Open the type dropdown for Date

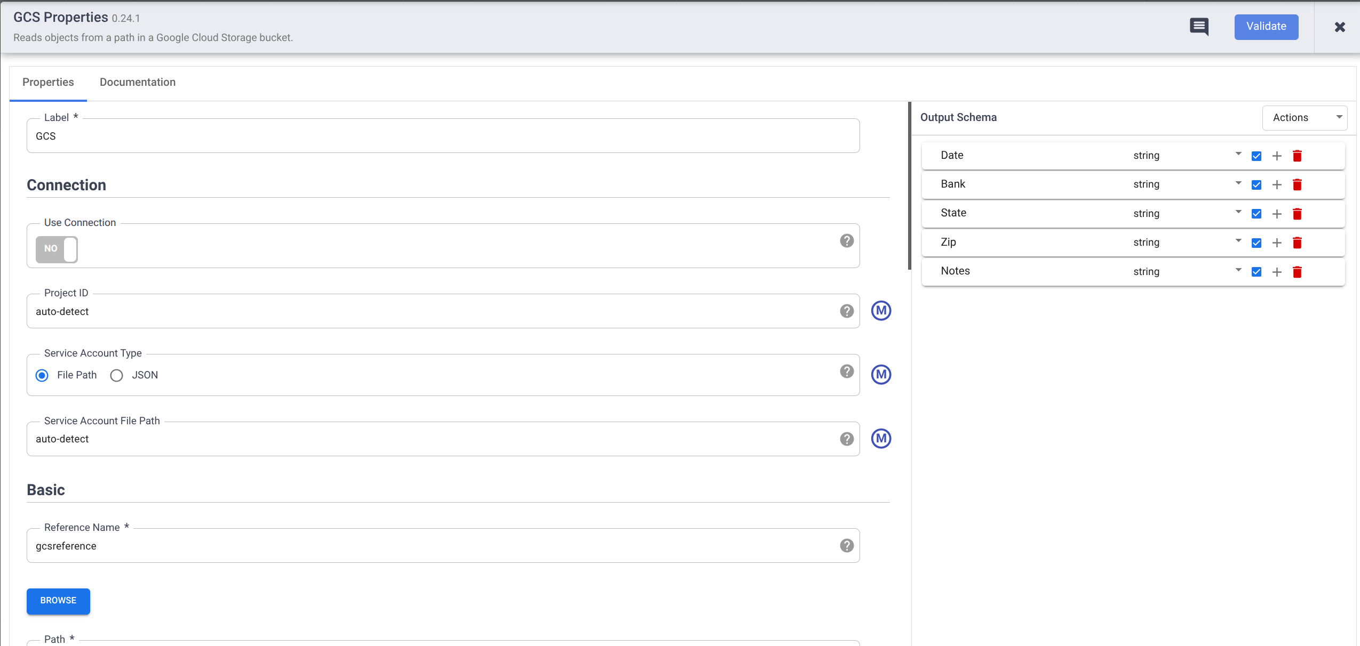click(x=1237, y=155)
